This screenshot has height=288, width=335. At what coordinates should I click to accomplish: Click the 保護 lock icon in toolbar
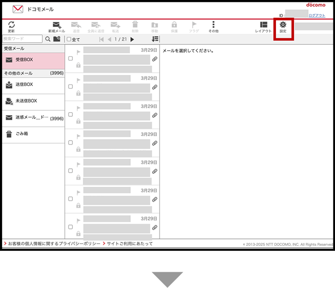pos(174,25)
